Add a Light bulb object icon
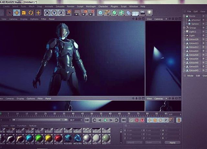Screen dimensions: 207x149 (x=149, y=13)
